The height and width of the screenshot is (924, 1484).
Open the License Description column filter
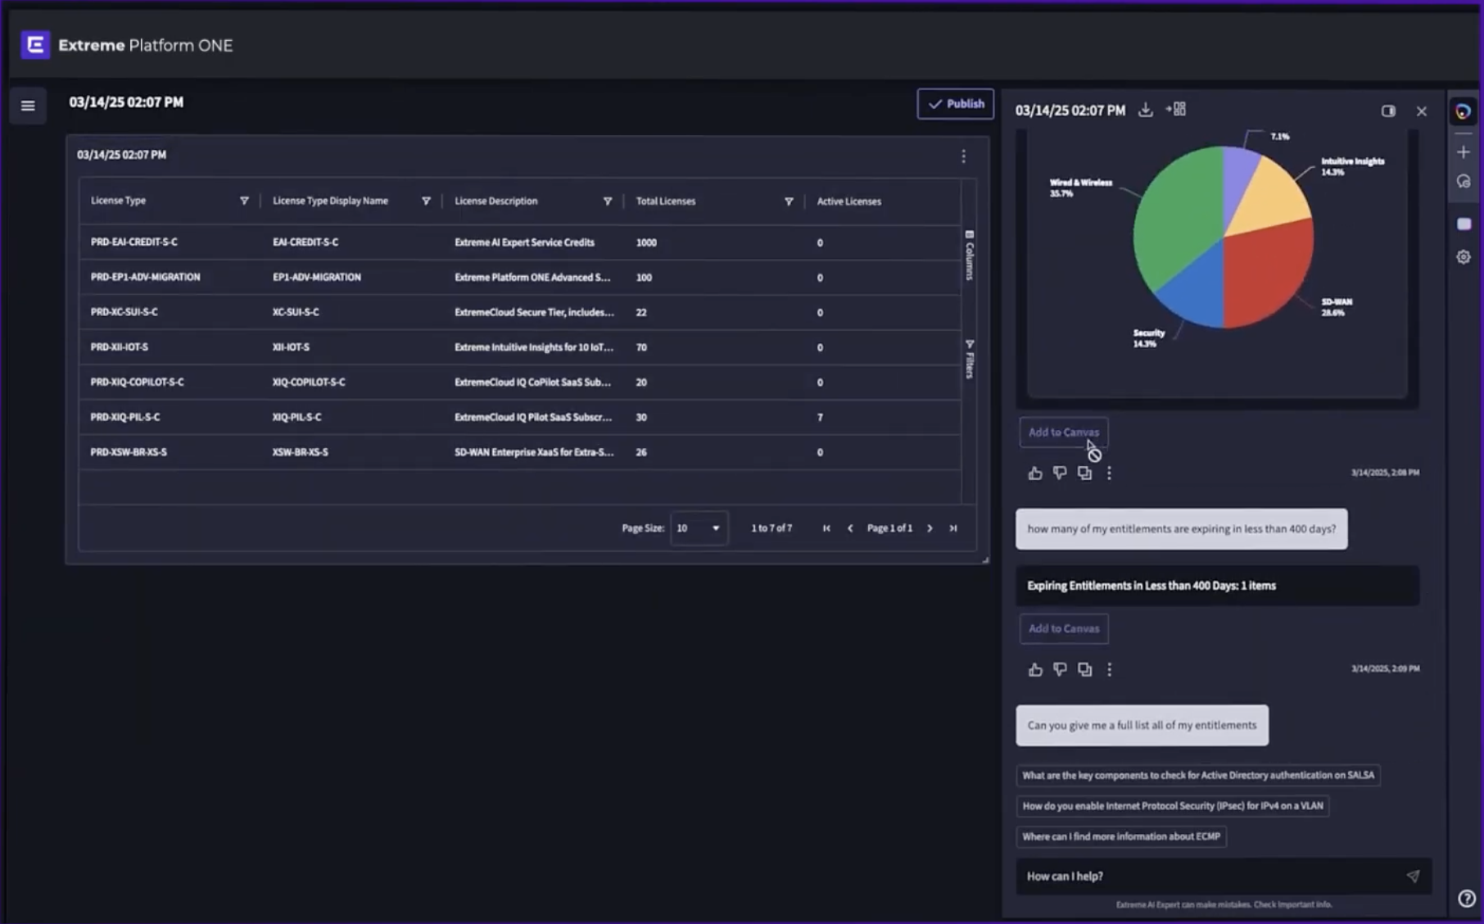pos(608,201)
